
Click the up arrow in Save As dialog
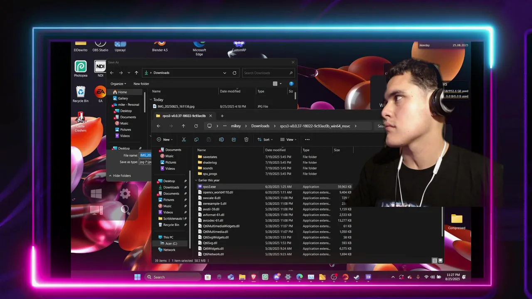point(136,73)
